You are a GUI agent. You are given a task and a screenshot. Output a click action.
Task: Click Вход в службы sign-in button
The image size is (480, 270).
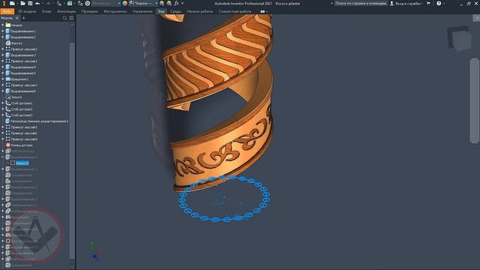pyautogui.click(x=406, y=3)
